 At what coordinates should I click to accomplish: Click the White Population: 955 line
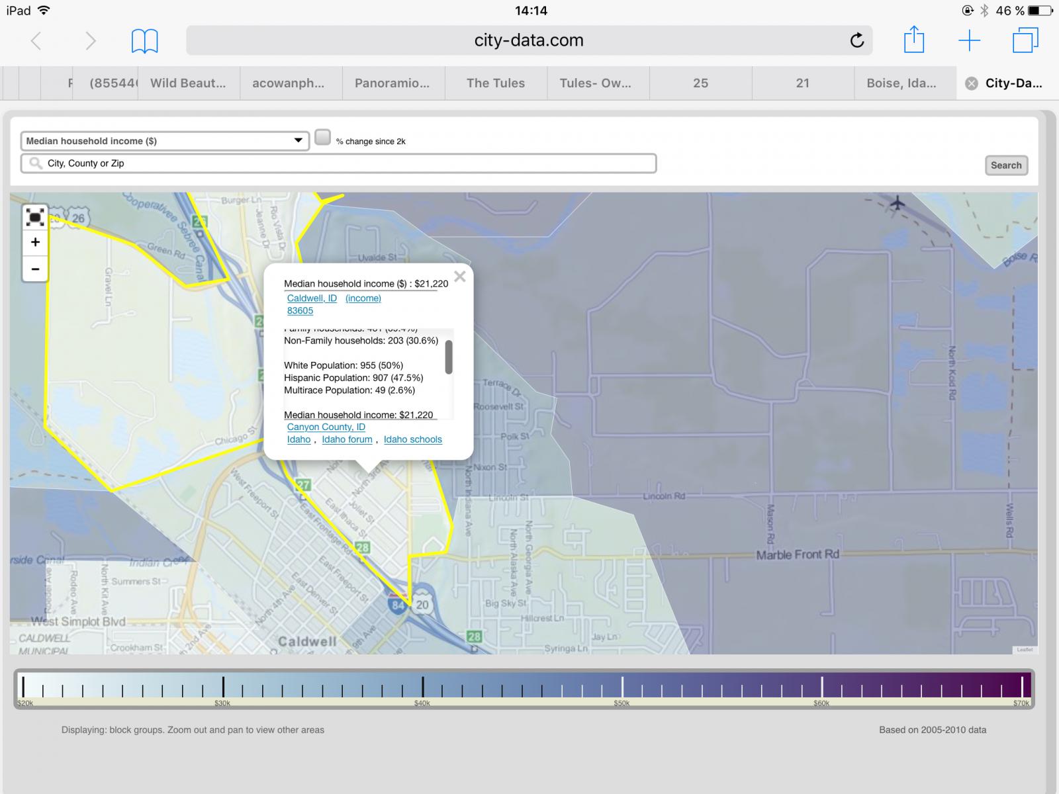[x=344, y=365]
